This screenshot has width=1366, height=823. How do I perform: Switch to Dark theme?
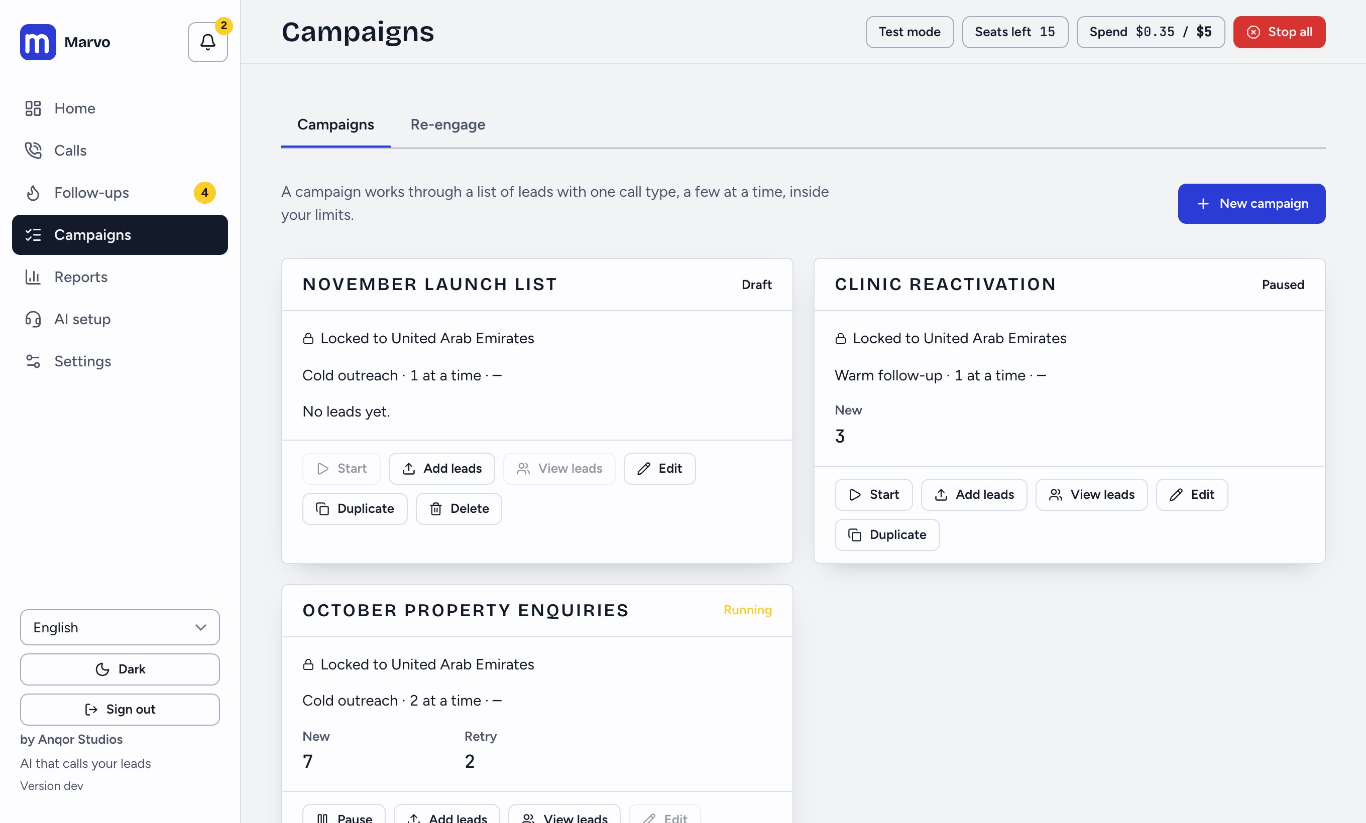tap(120, 669)
